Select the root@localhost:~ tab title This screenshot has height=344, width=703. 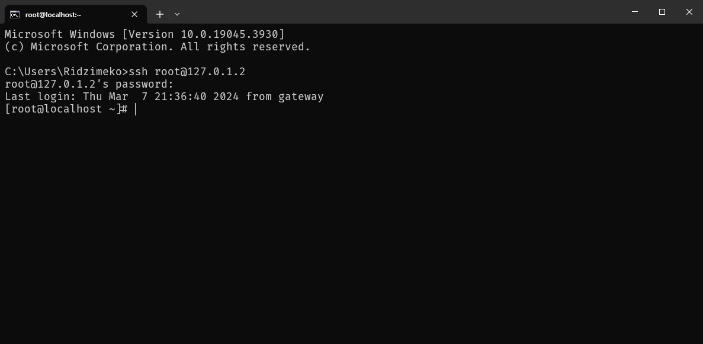point(53,14)
